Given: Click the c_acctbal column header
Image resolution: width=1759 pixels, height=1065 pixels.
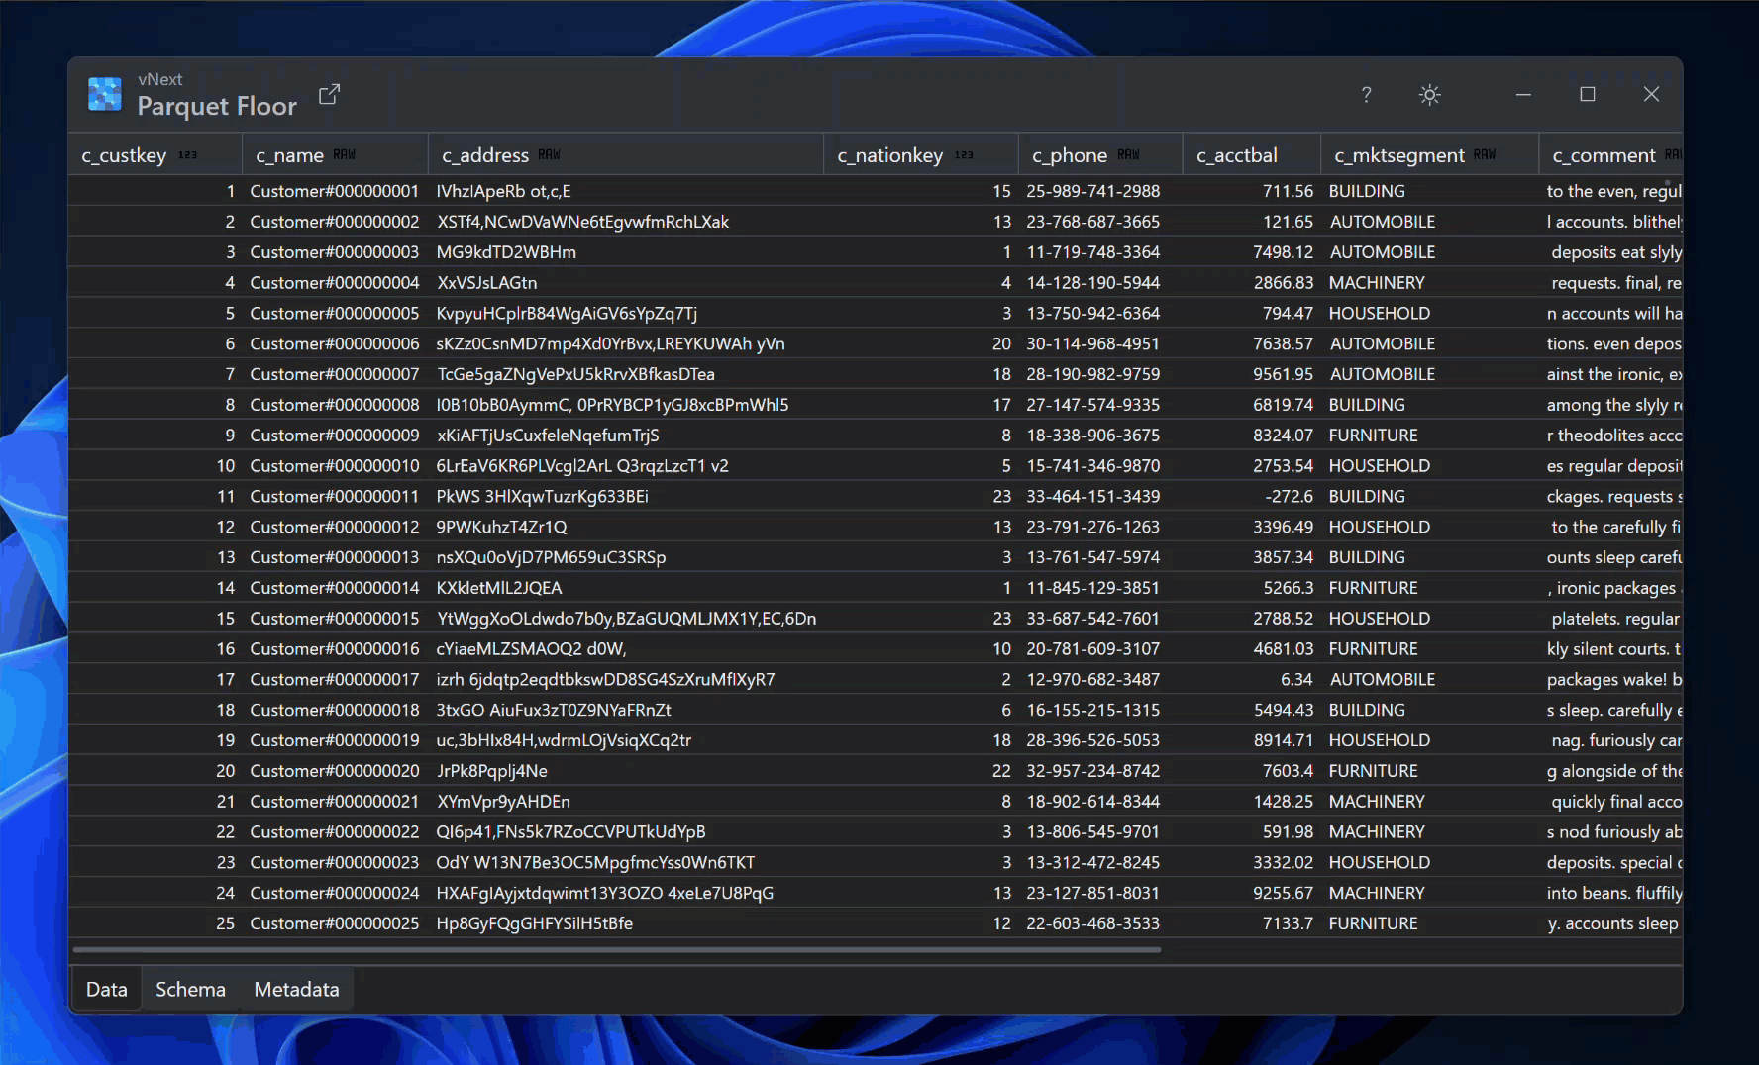Looking at the screenshot, I should pos(1237,155).
